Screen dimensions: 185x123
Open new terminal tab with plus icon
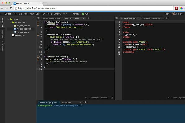(85, 102)
